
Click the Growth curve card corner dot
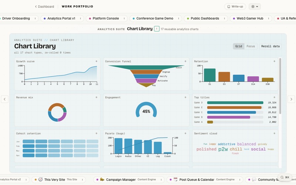click(96, 61)
